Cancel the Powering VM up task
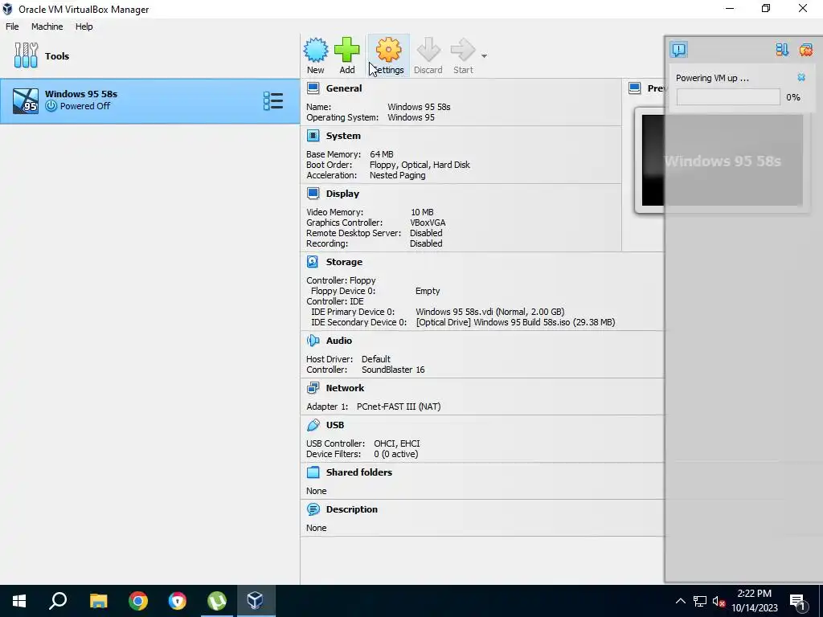The height and width of the screenshot is (617, 823). 801,78
